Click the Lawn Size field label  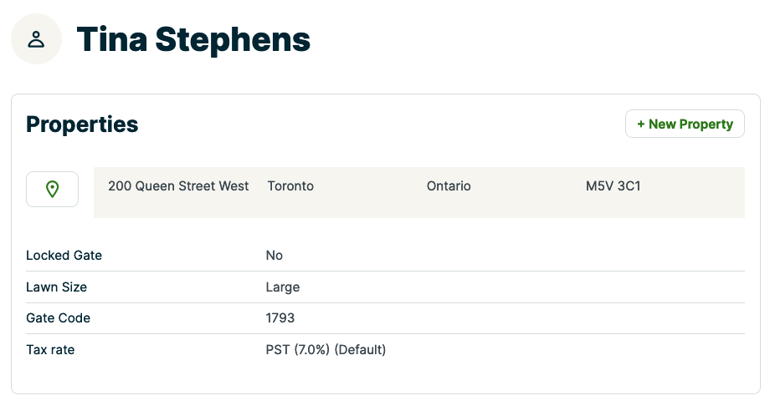point(56,287)
